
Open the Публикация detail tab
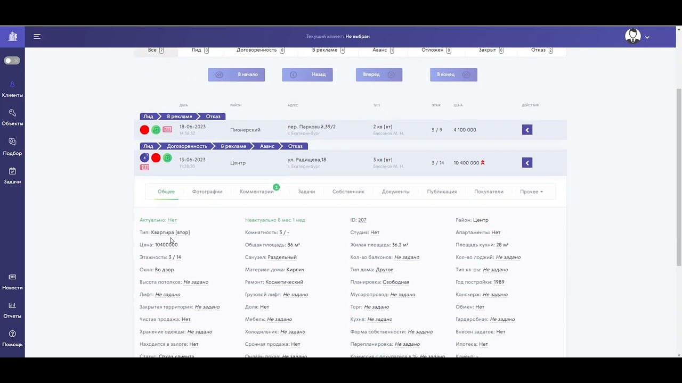pyautogui.click(x=442, y=191)
